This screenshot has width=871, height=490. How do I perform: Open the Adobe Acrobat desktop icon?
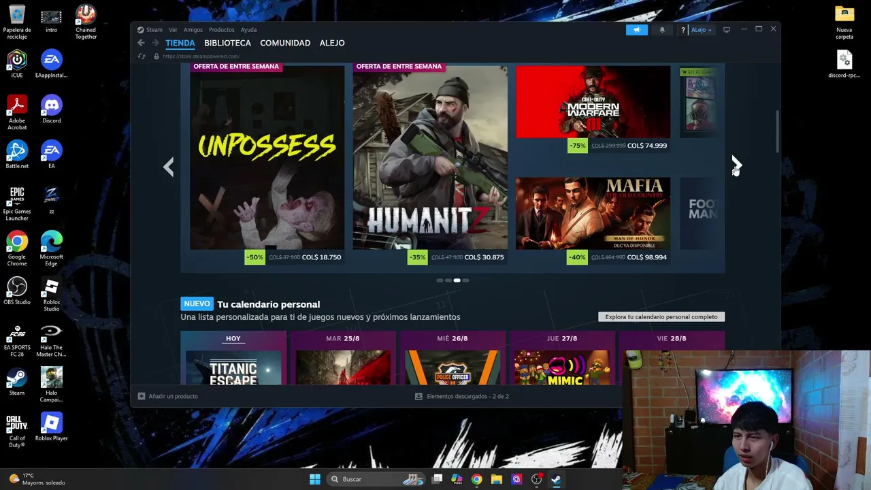[x=17, y=112]
